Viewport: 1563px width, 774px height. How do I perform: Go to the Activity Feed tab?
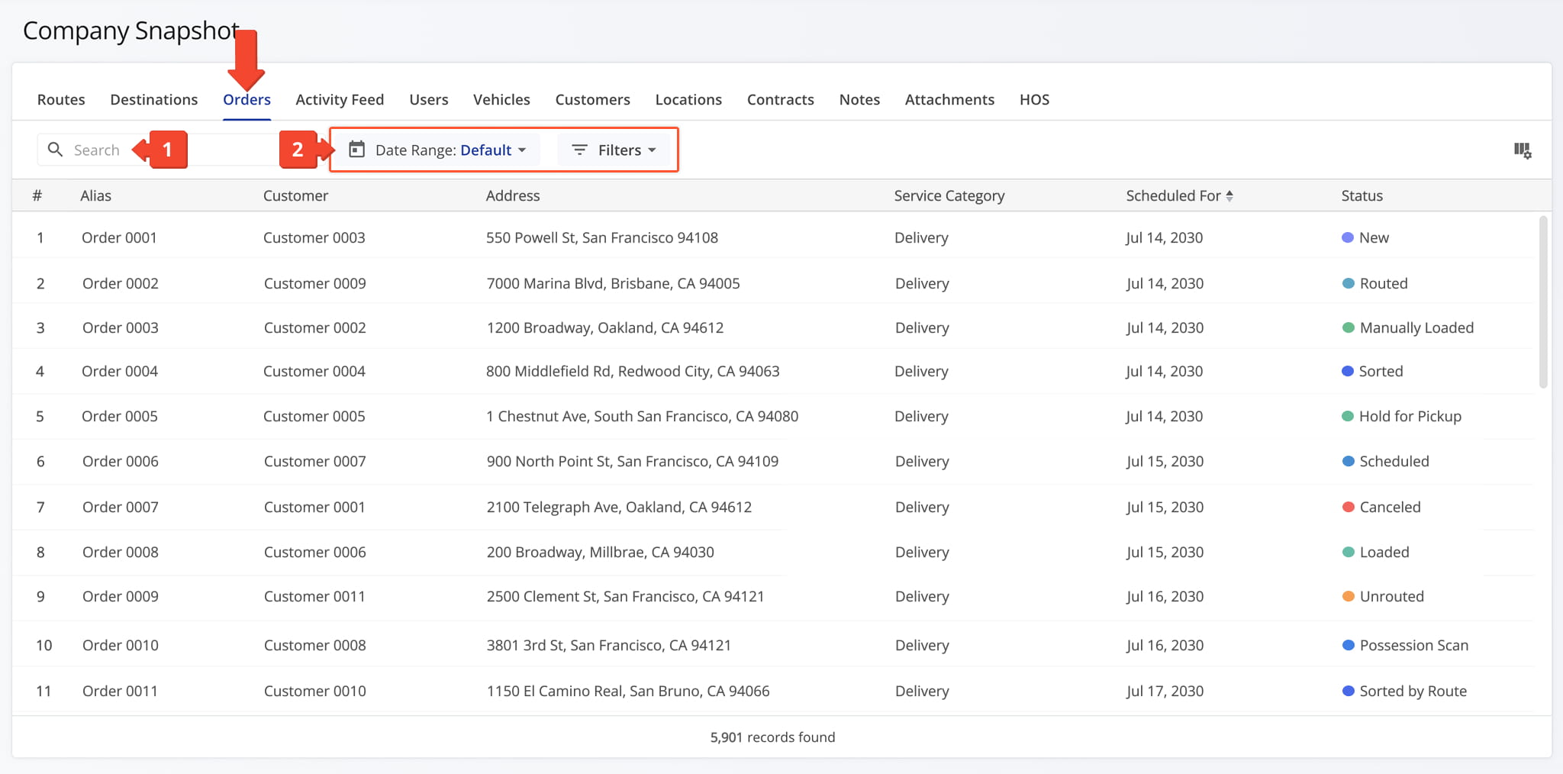click(340, 99)
